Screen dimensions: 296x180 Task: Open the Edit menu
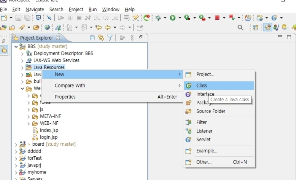tap(16, 9)
